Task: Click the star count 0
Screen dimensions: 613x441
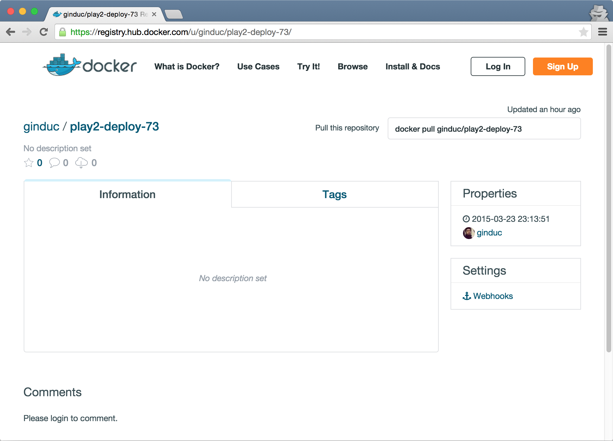Action: 40,163
